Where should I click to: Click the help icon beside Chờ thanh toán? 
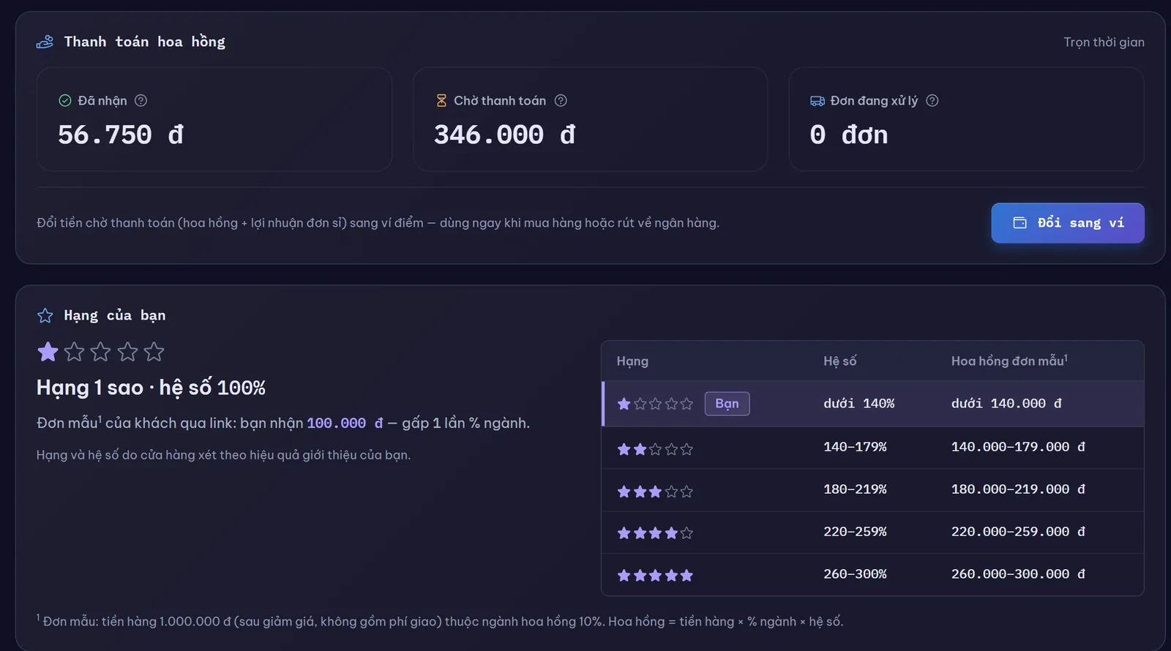click(561, 101)
